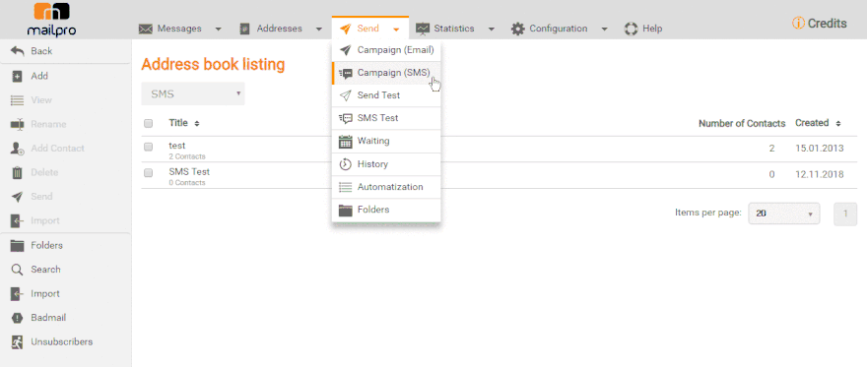Click Back label in sidebar
Image resolution: width=867 pixels, height=367 pixels.
pyautogui.click(x=41, y=51)
